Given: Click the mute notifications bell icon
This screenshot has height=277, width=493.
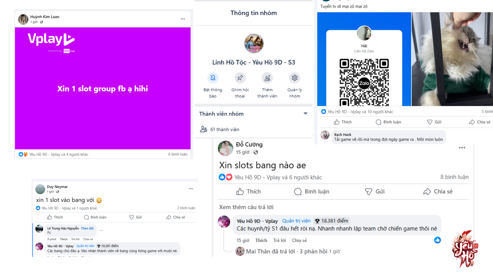Looking at the screenshot, I should tap(213, 78).
